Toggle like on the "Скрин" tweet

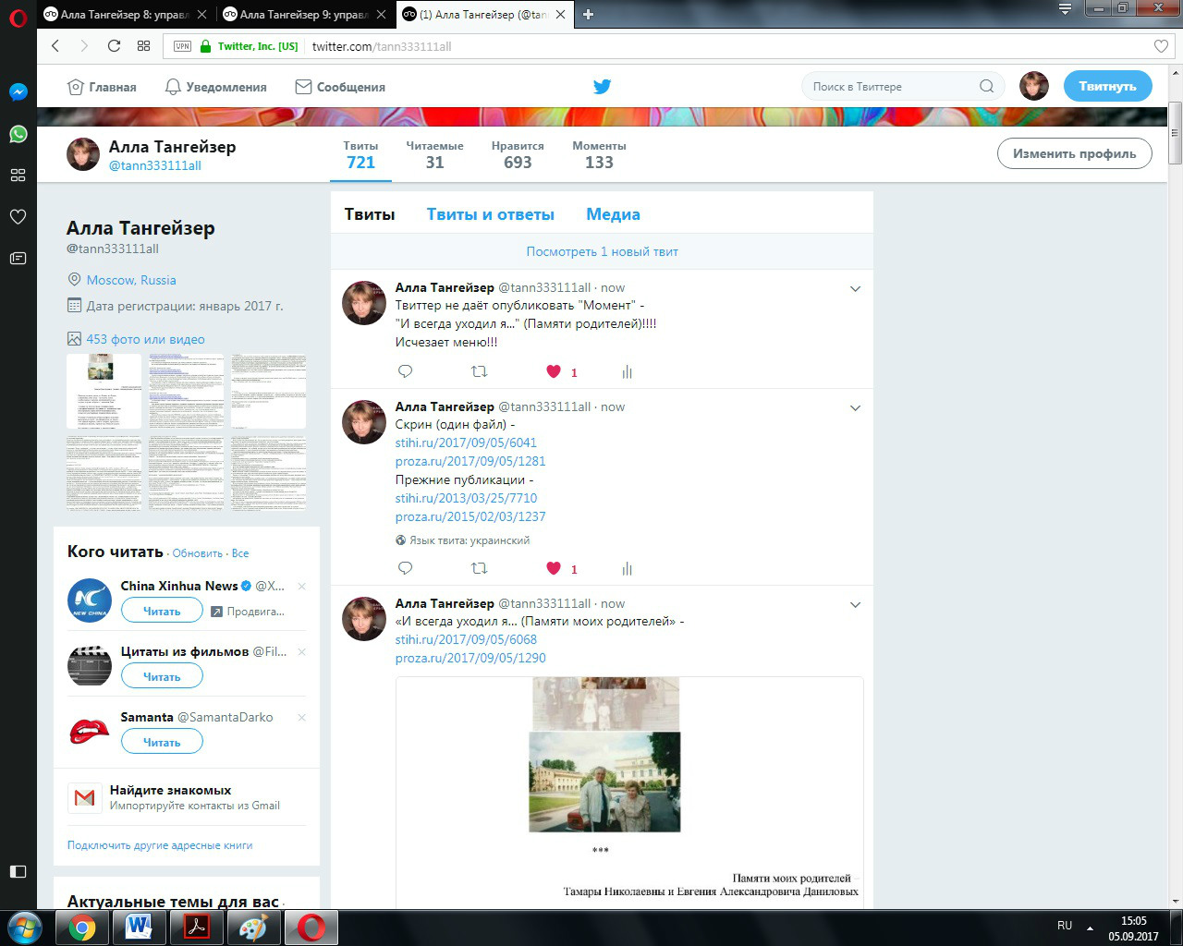[x=554, y=568]
